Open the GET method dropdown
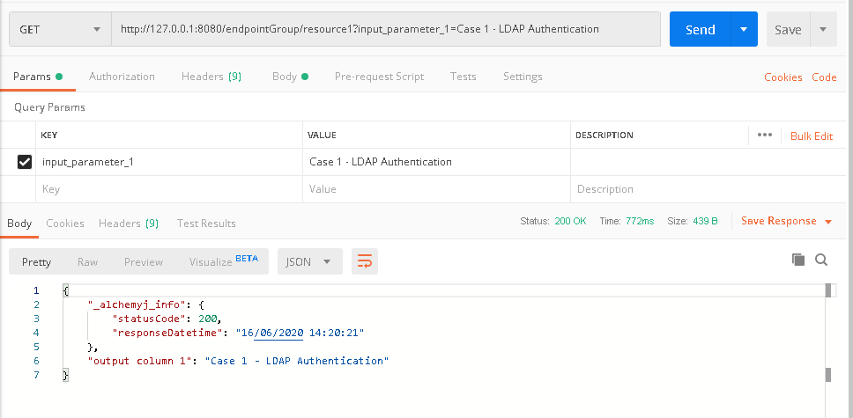 [x=59, y=30]
